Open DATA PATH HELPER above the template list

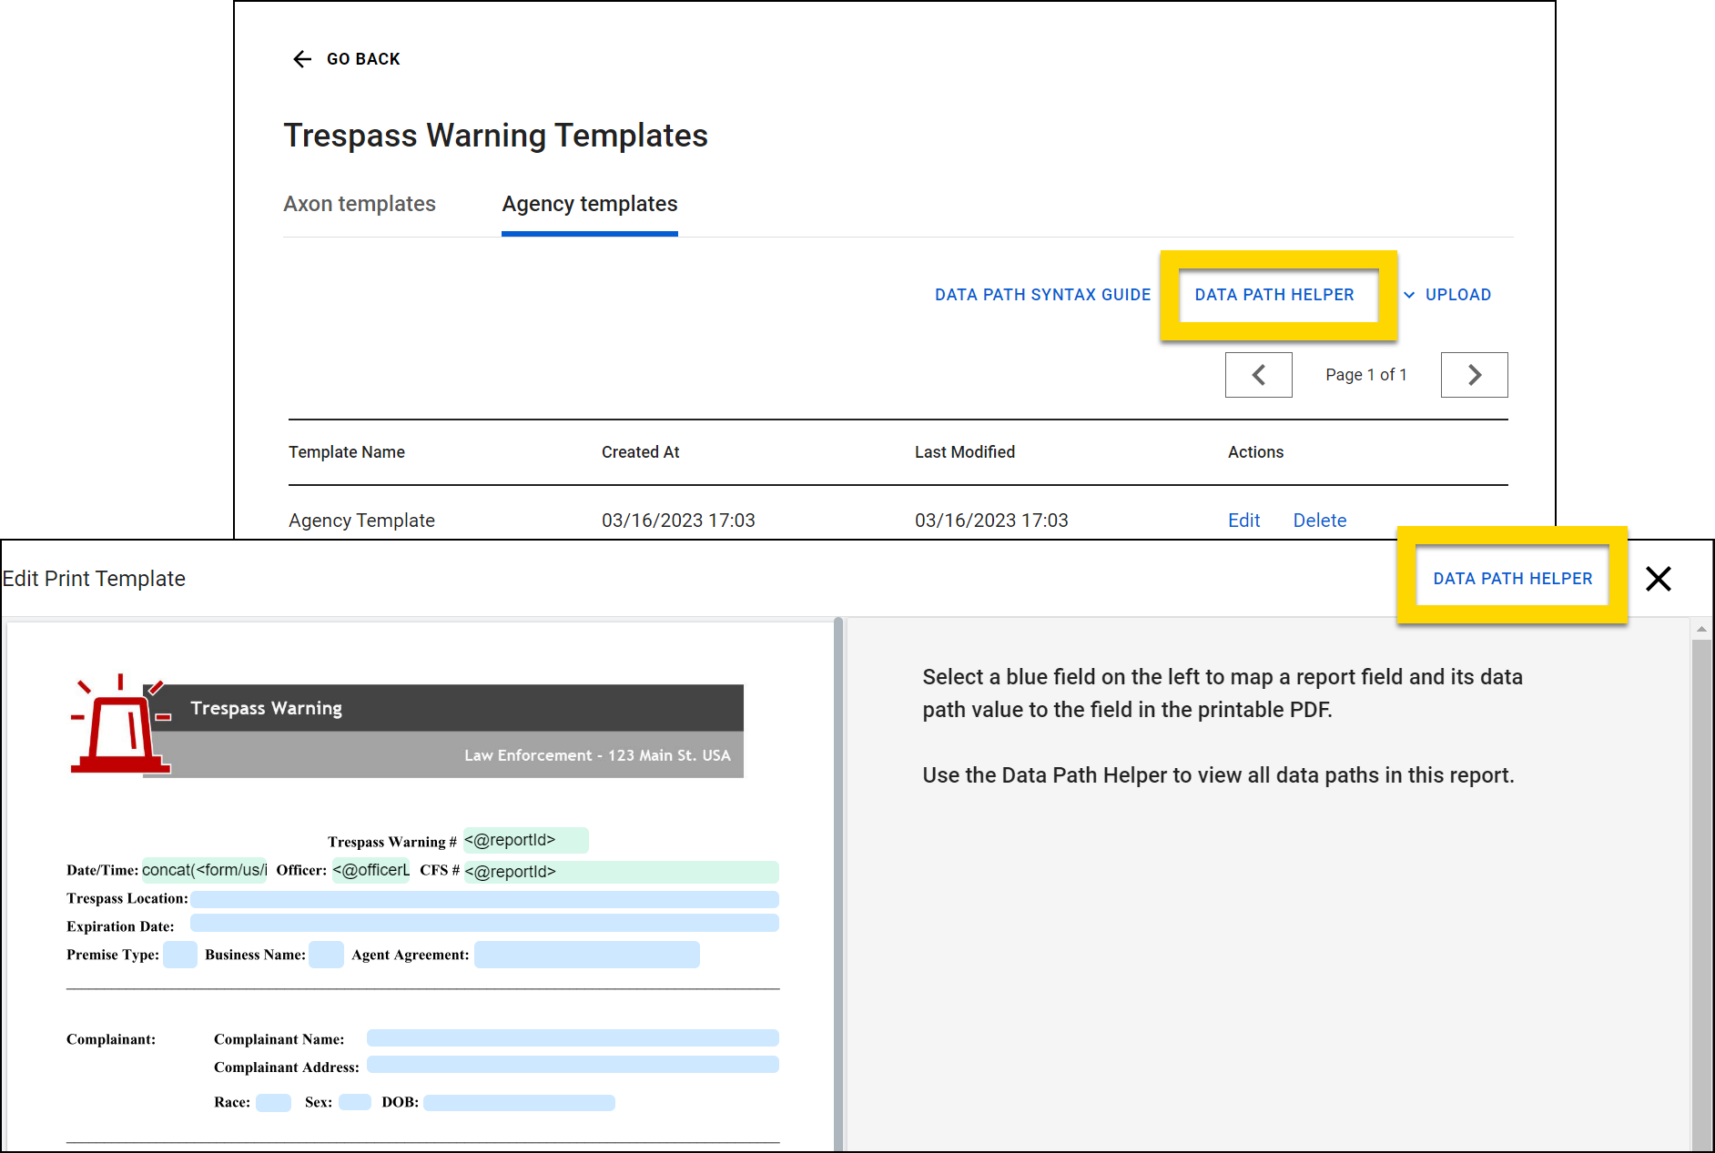point(1274,294)
